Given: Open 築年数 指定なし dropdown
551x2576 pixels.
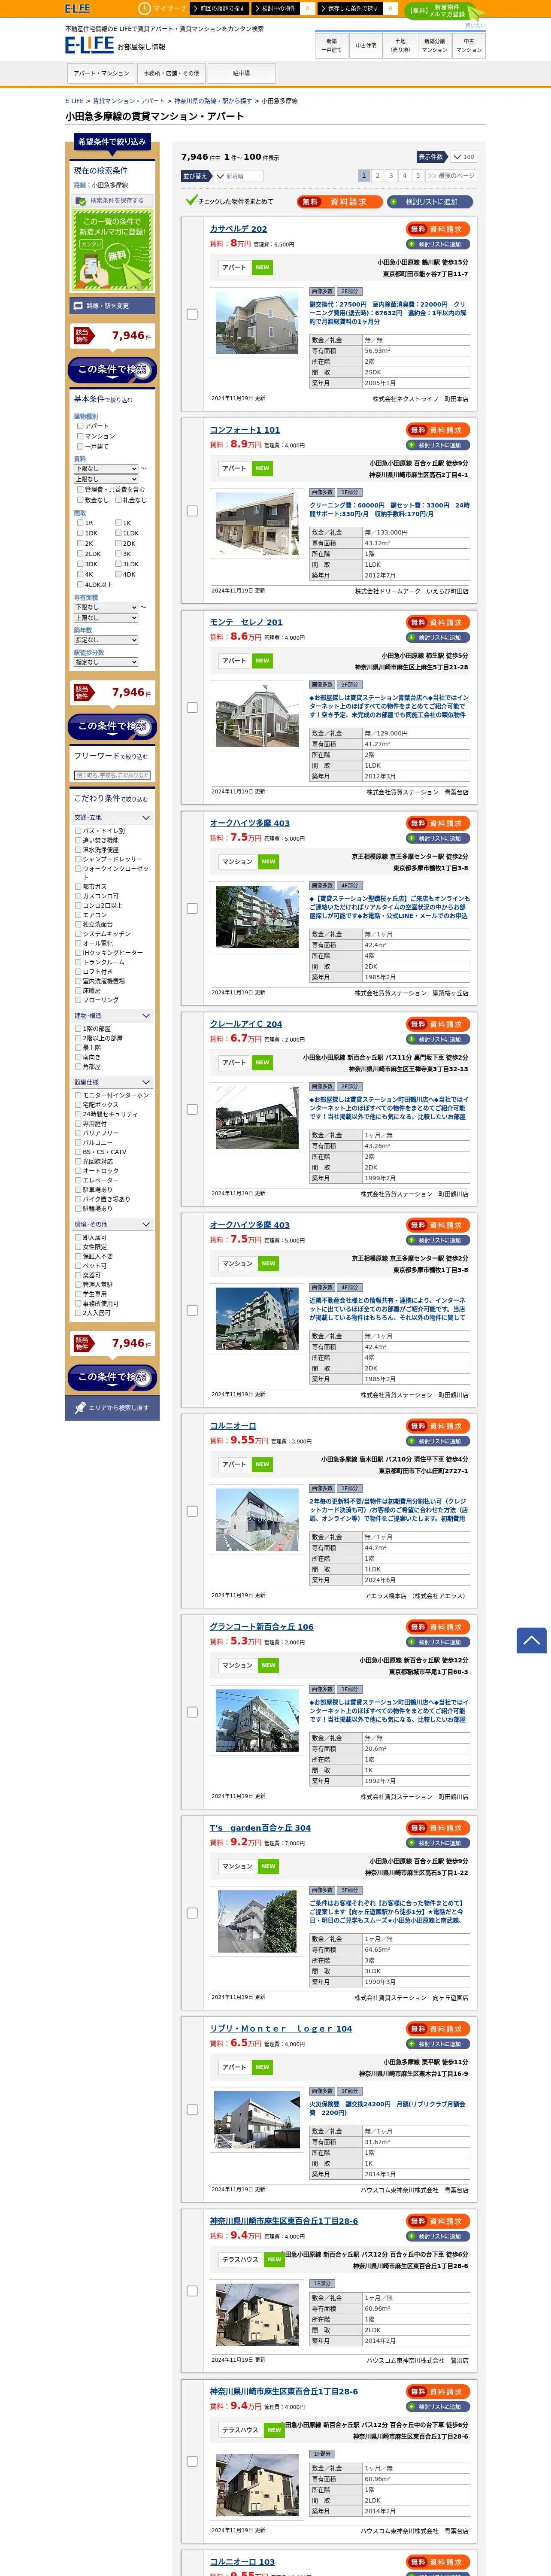Looking at the screenshot, I should point(105,640).
